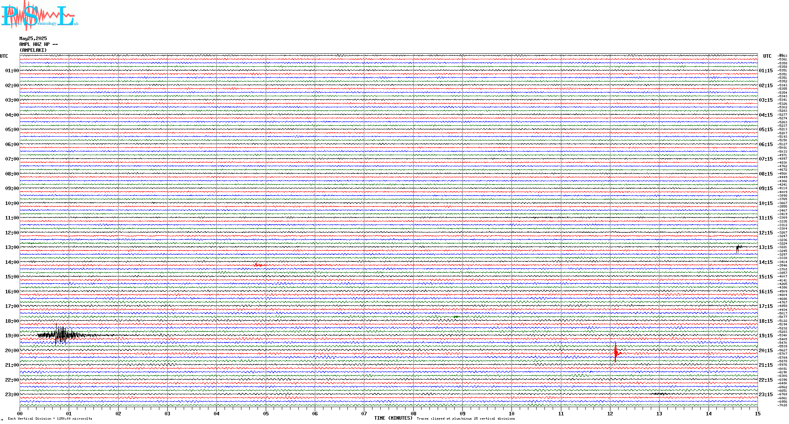
Task: Click the Each Vertical Division microvolts note
Action: tap(50, 419)
